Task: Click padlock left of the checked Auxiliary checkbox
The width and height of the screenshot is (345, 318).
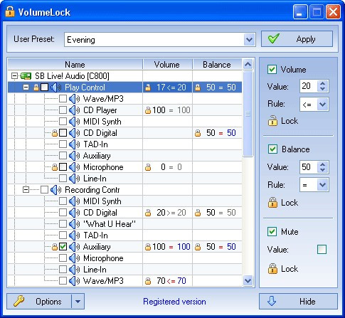Action: pos(55,247)
